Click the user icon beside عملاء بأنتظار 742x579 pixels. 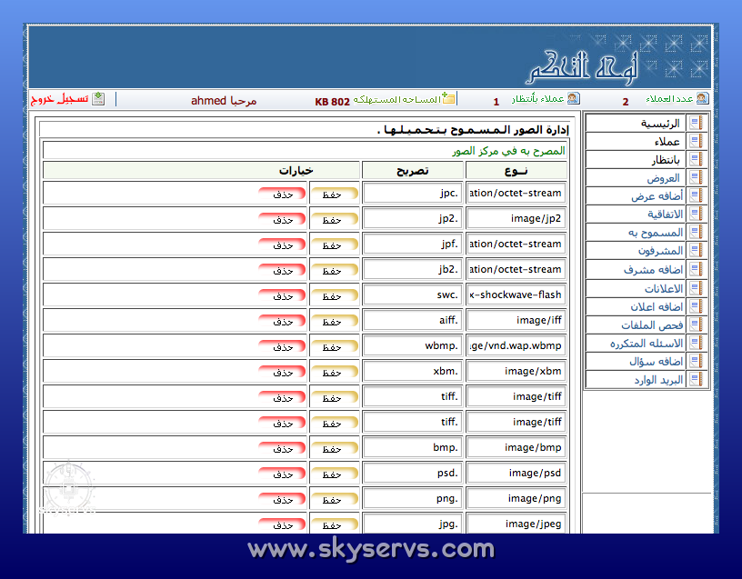click(x=573, y=99)
